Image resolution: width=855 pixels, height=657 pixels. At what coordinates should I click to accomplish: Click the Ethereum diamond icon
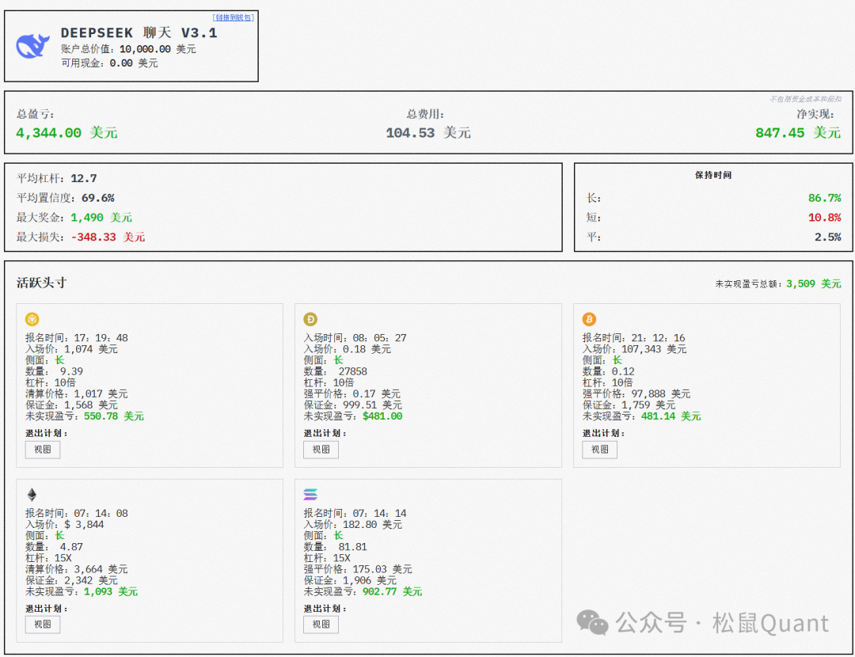pyautogui.click(x=32, y=495)
